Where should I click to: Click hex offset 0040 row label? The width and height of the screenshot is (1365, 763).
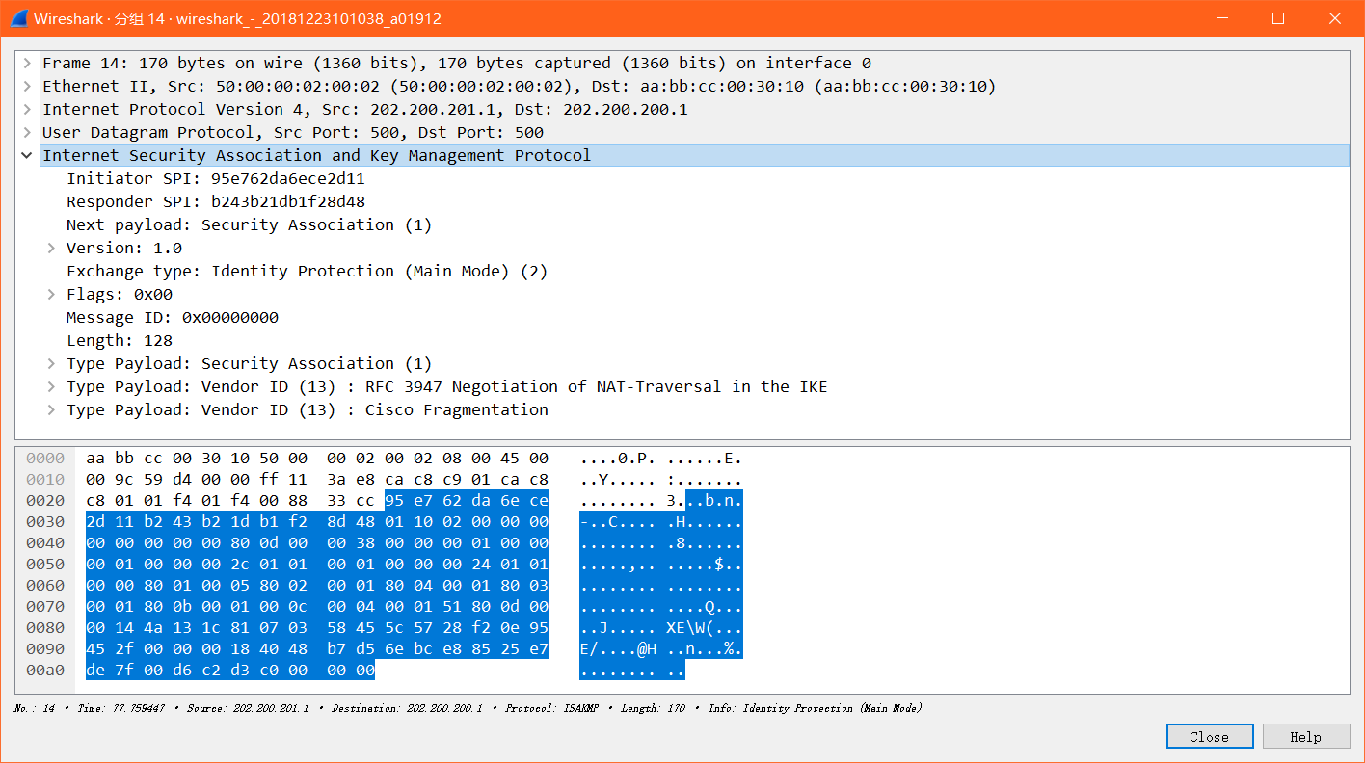coord(45,543)
